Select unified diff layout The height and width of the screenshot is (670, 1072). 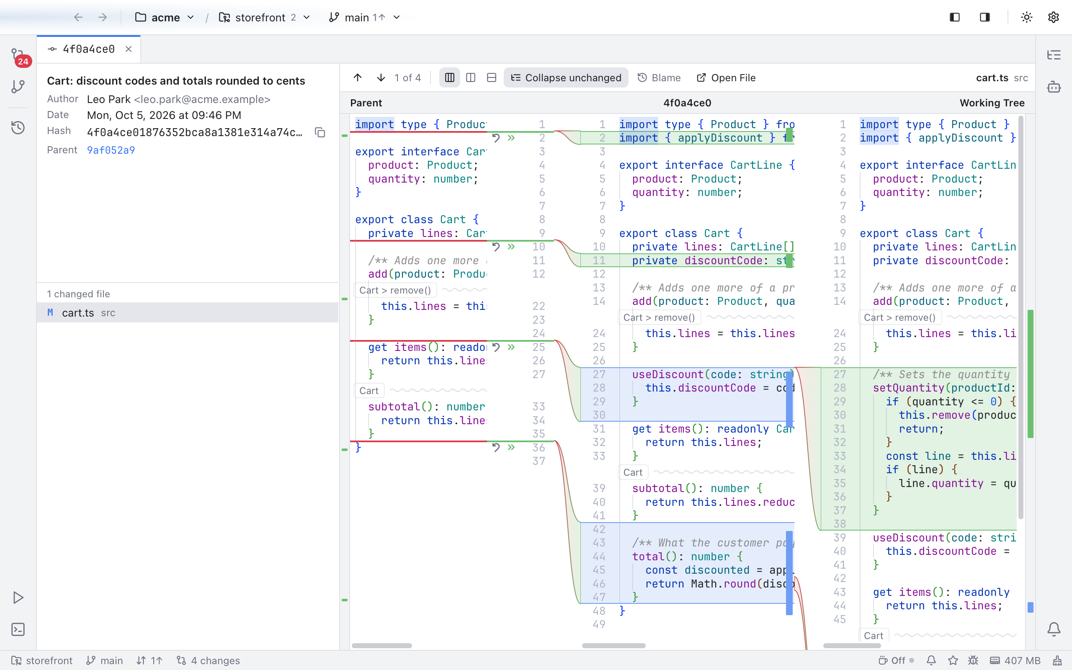pos(492,77)
